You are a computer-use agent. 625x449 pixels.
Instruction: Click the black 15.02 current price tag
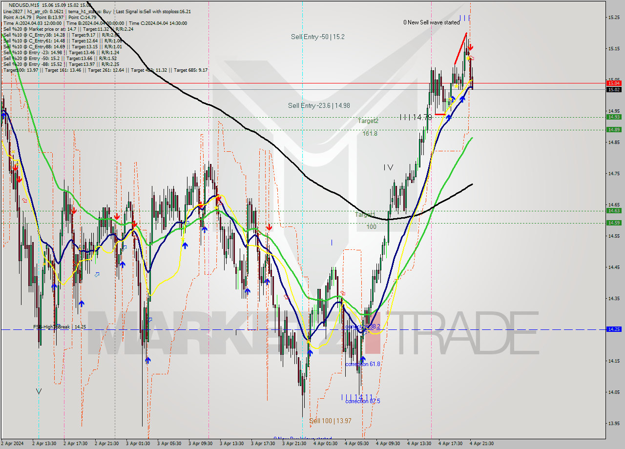pyautogui.click(x=614, y=89)
